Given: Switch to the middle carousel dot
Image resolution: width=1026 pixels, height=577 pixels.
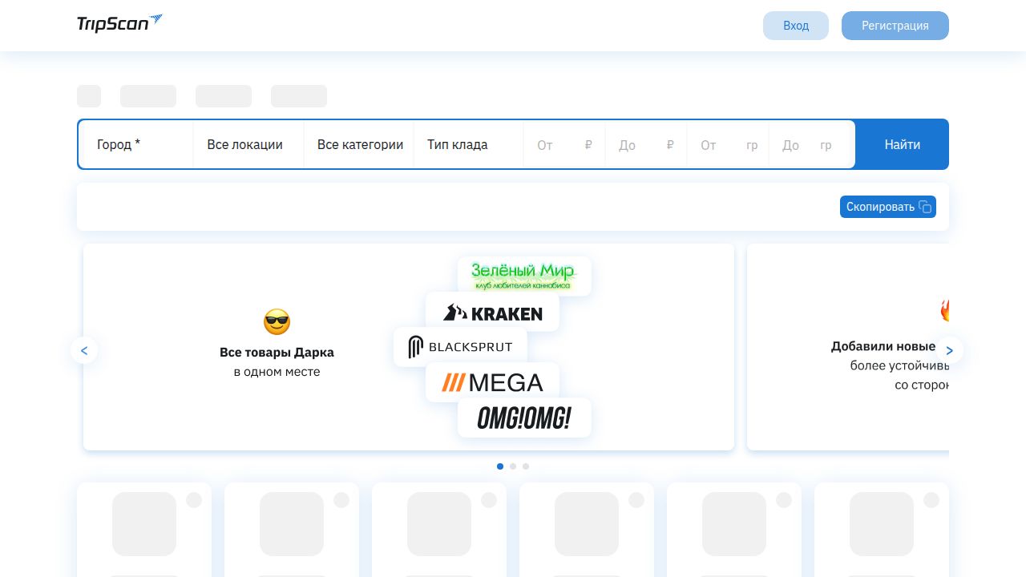Looking at the screenshot, I should (513, 466).
